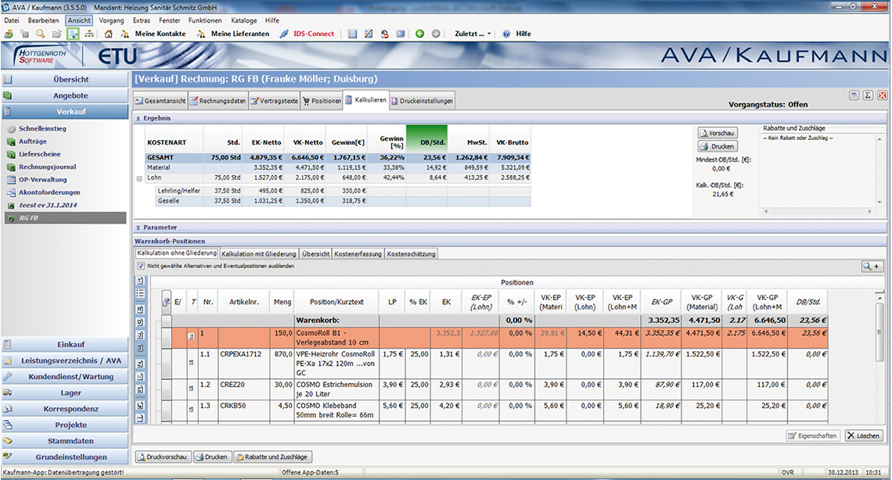Click the 'Rabatte und Zuschläge' button at bottom
892x480 pixels.
(x=272, y=457)
